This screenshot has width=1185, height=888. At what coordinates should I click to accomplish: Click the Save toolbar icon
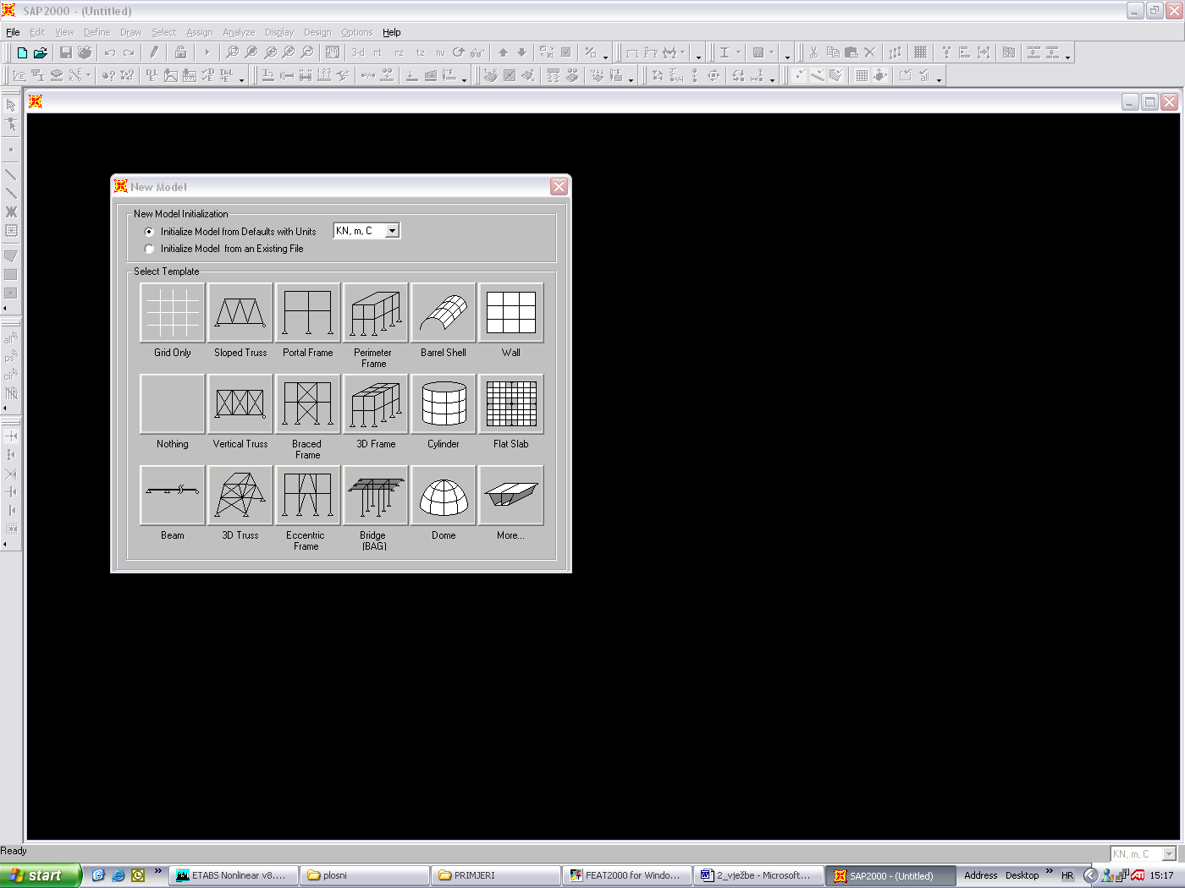66,52
